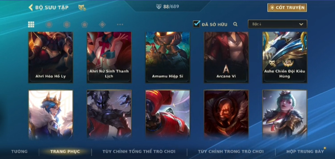Filter skins by the circle tier icon
335x159 pixels.
(49, 24)
